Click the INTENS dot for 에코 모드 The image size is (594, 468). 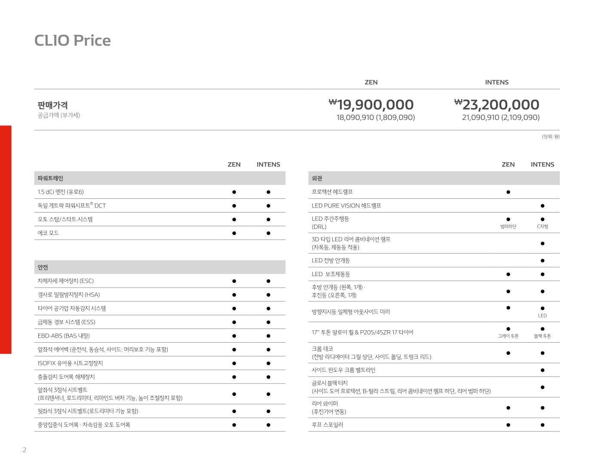click(268, 233)
